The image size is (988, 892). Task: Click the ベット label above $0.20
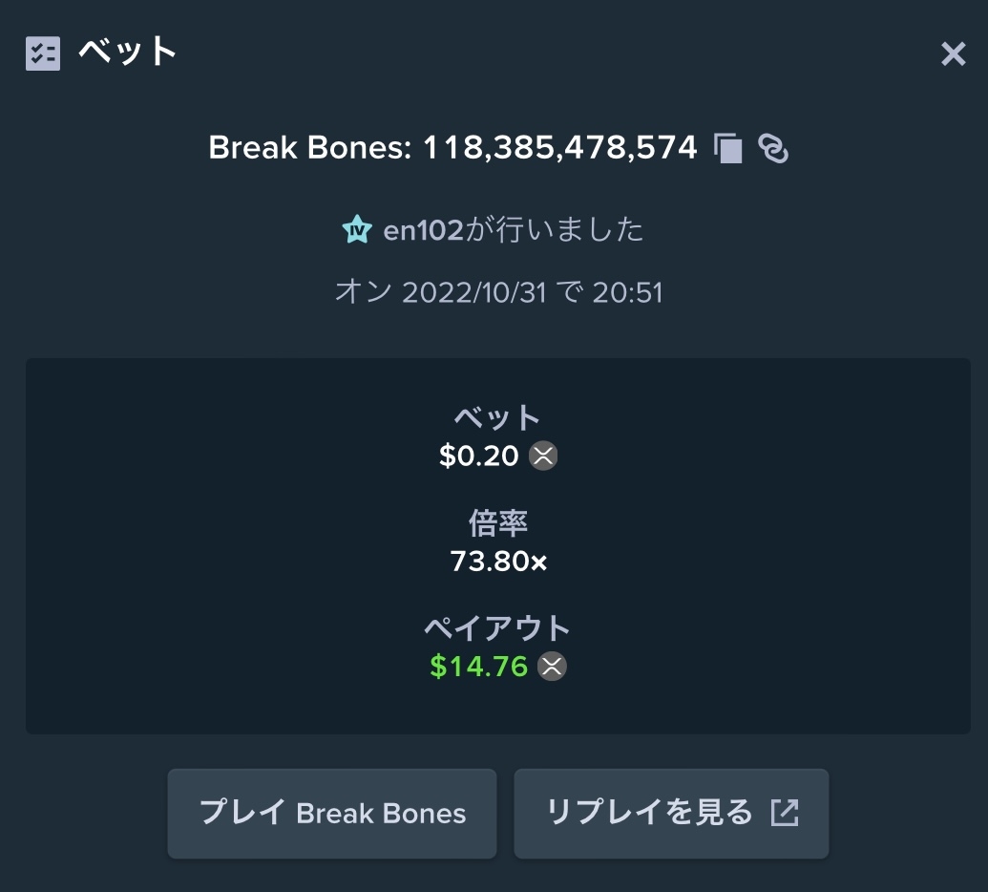(497, 417)
